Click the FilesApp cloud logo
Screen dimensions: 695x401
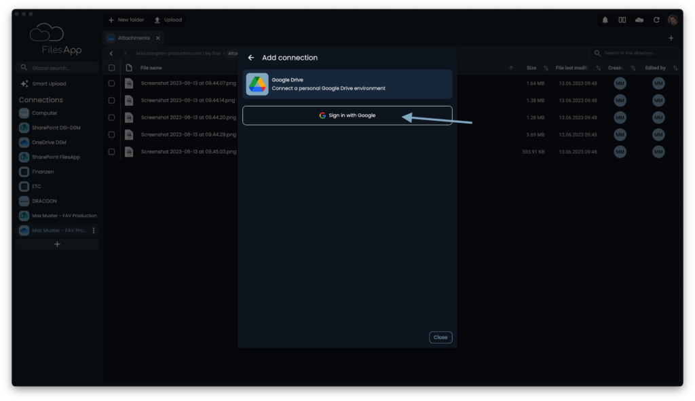[x=47, y=33]
